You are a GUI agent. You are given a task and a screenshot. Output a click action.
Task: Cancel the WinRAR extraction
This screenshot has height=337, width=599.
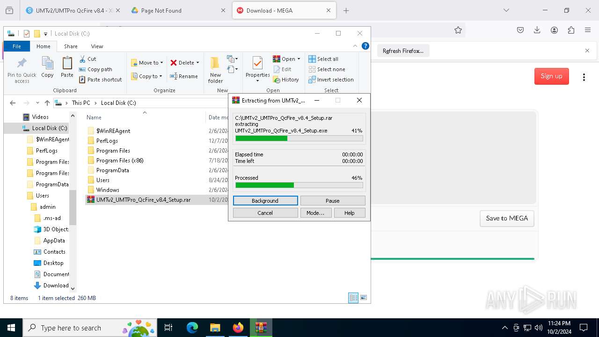[265, 213]
